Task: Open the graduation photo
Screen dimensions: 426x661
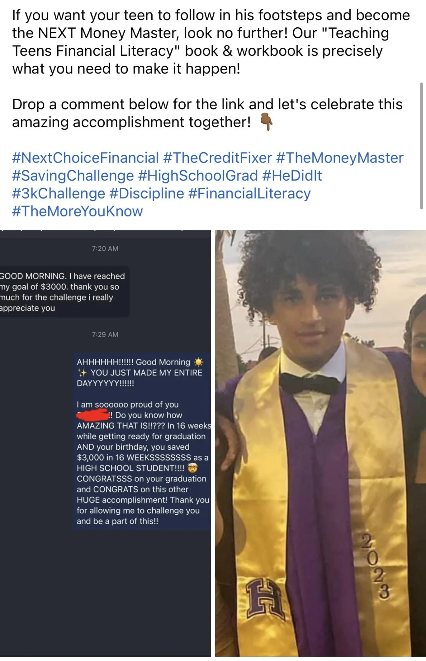Action: tap(320, 443)
